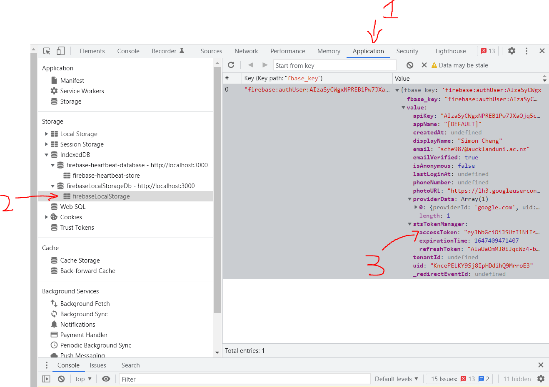Show next page of entries
The height and width of the screenshot is (387, 549).
[265, 65]
